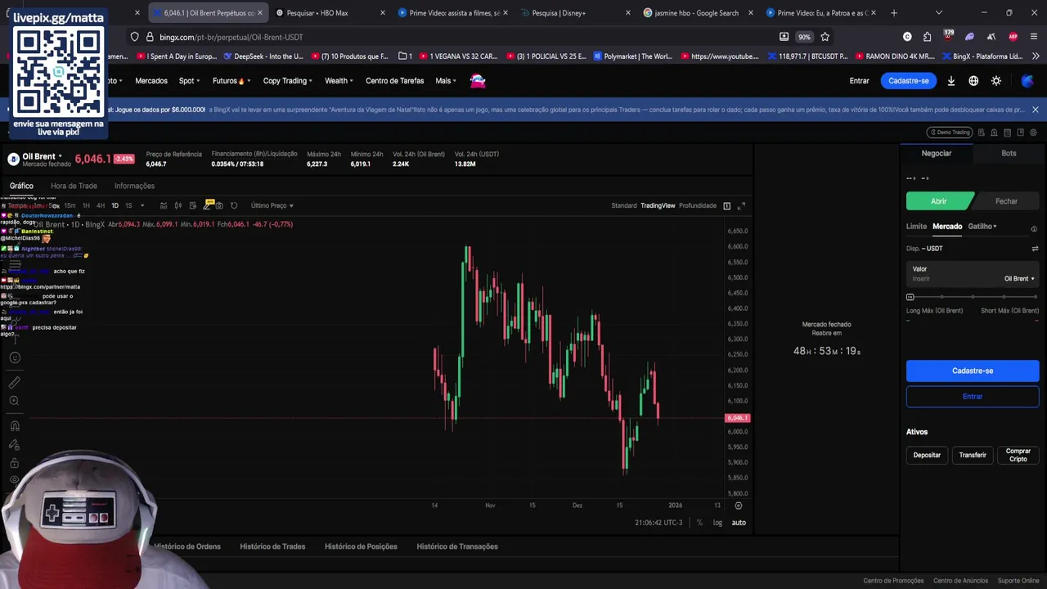Expand chart to fullscreen

coord(741,205)
